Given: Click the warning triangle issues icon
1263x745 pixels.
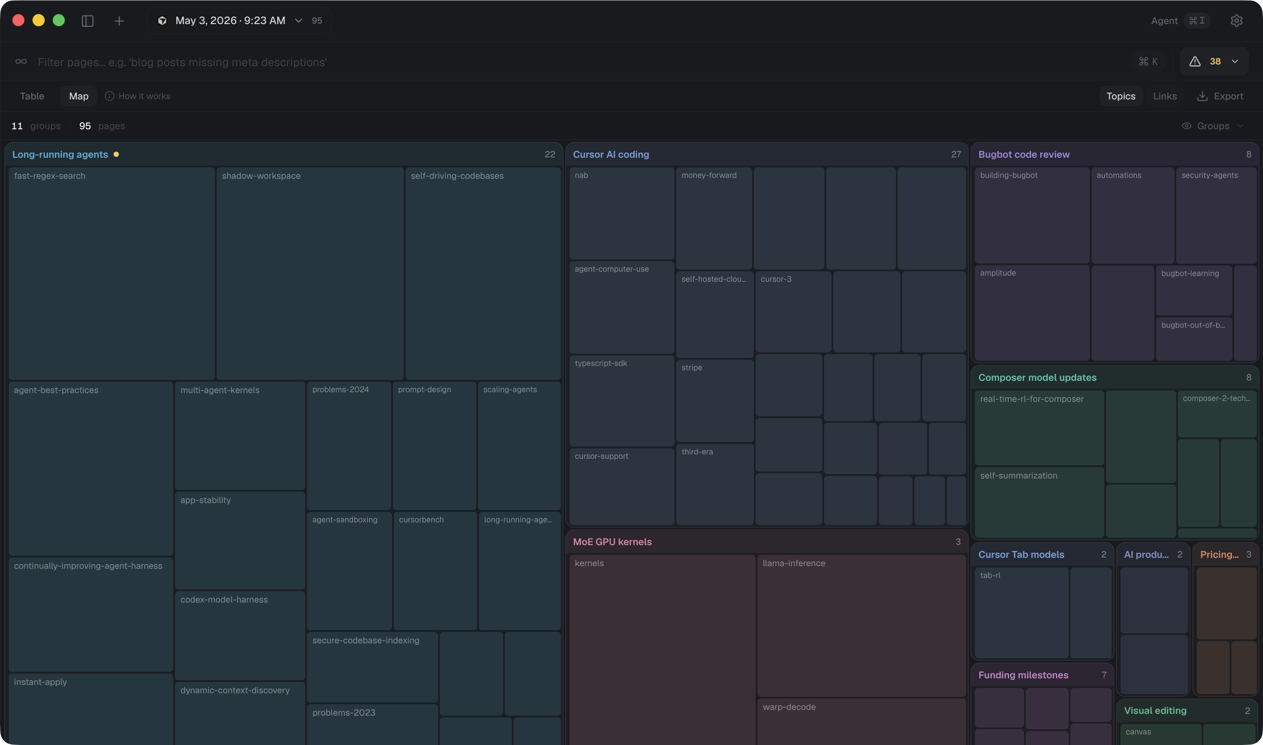Looking at the screenshot, I should click(1195, 61).
